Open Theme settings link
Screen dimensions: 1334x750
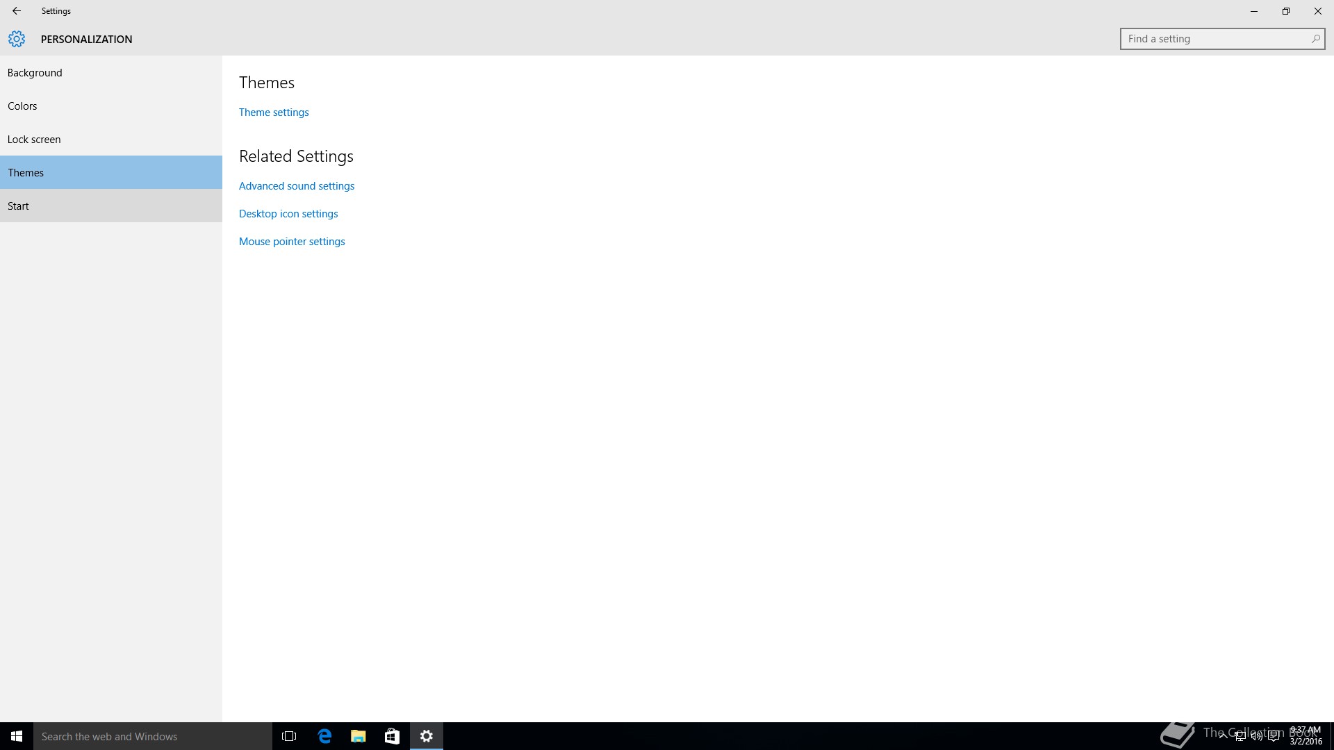(274, 112)
